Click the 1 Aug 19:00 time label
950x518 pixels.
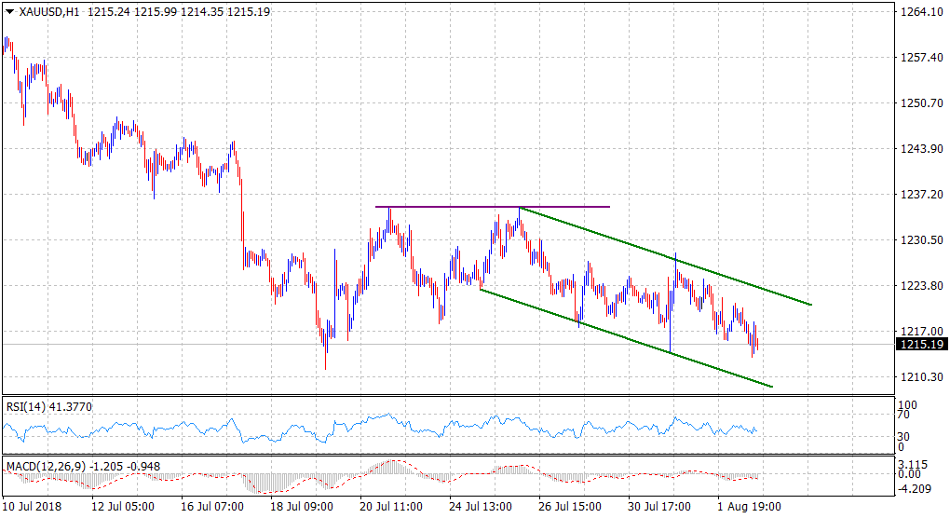[748, 508]
